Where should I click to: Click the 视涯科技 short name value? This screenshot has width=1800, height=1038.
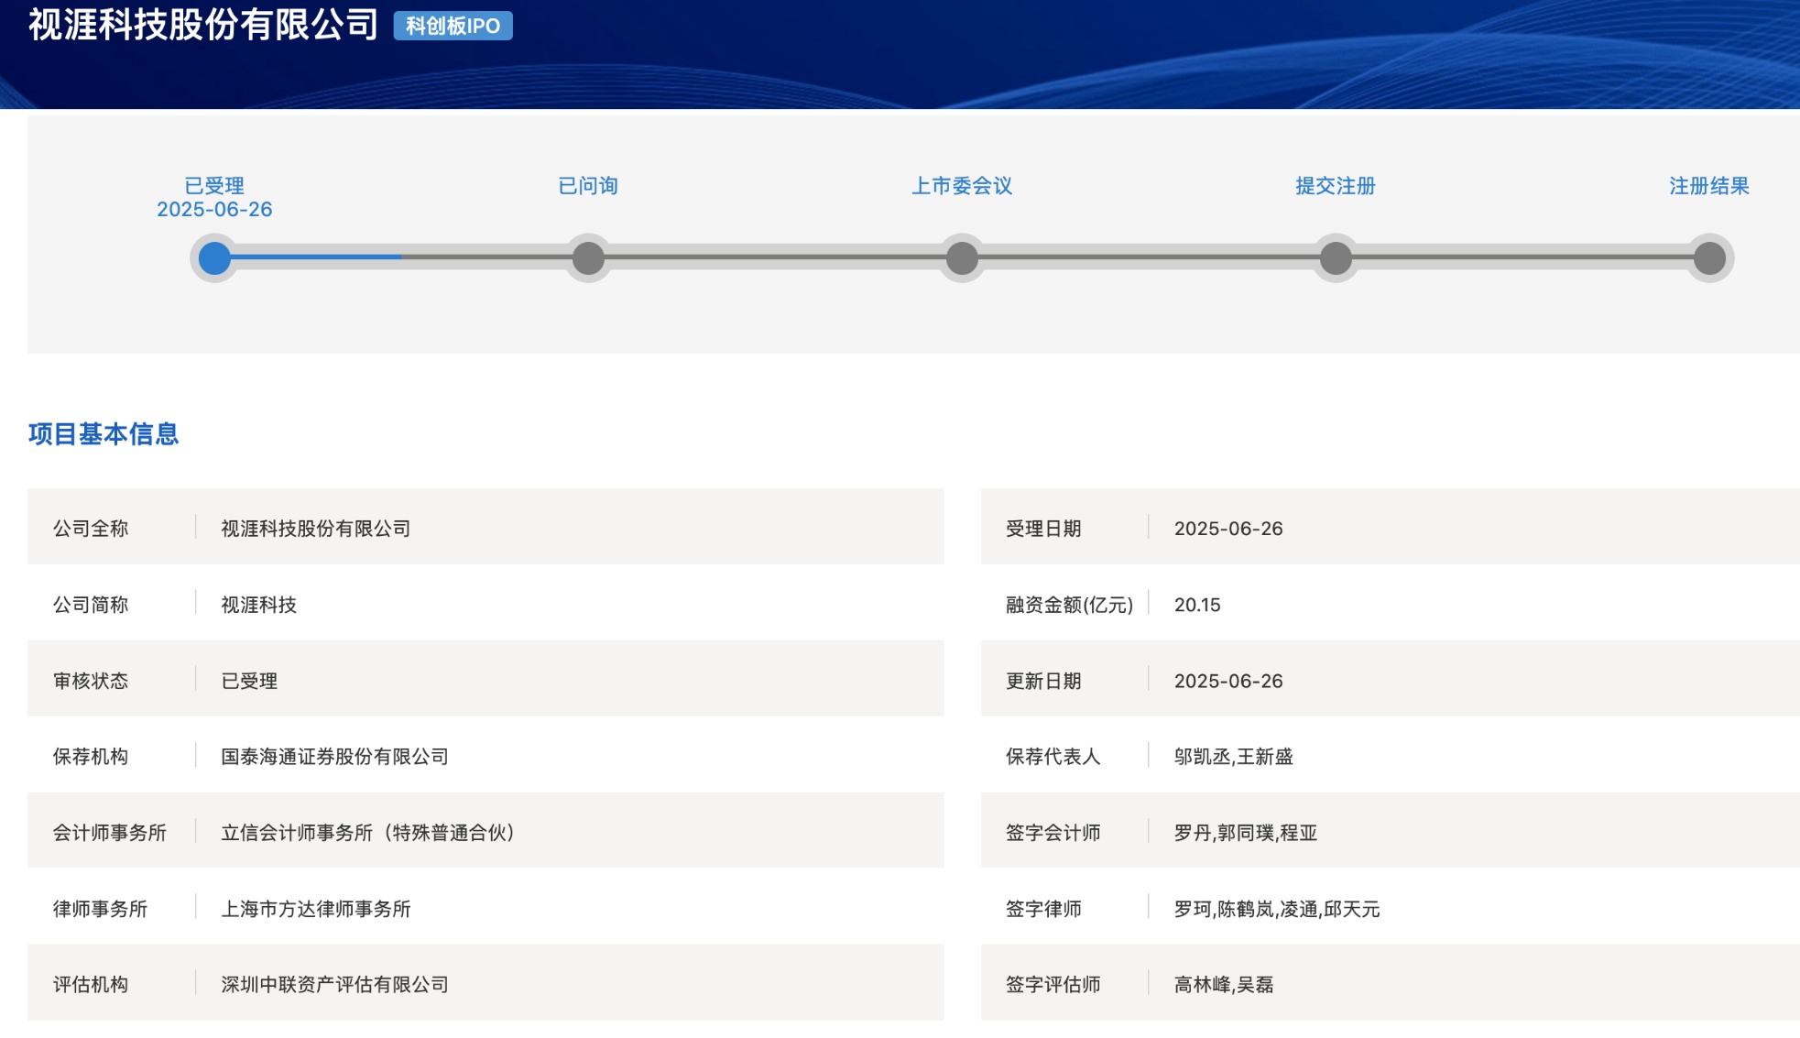point(259,605)
